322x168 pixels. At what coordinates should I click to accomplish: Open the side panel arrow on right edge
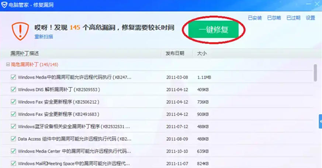point(320,121)
